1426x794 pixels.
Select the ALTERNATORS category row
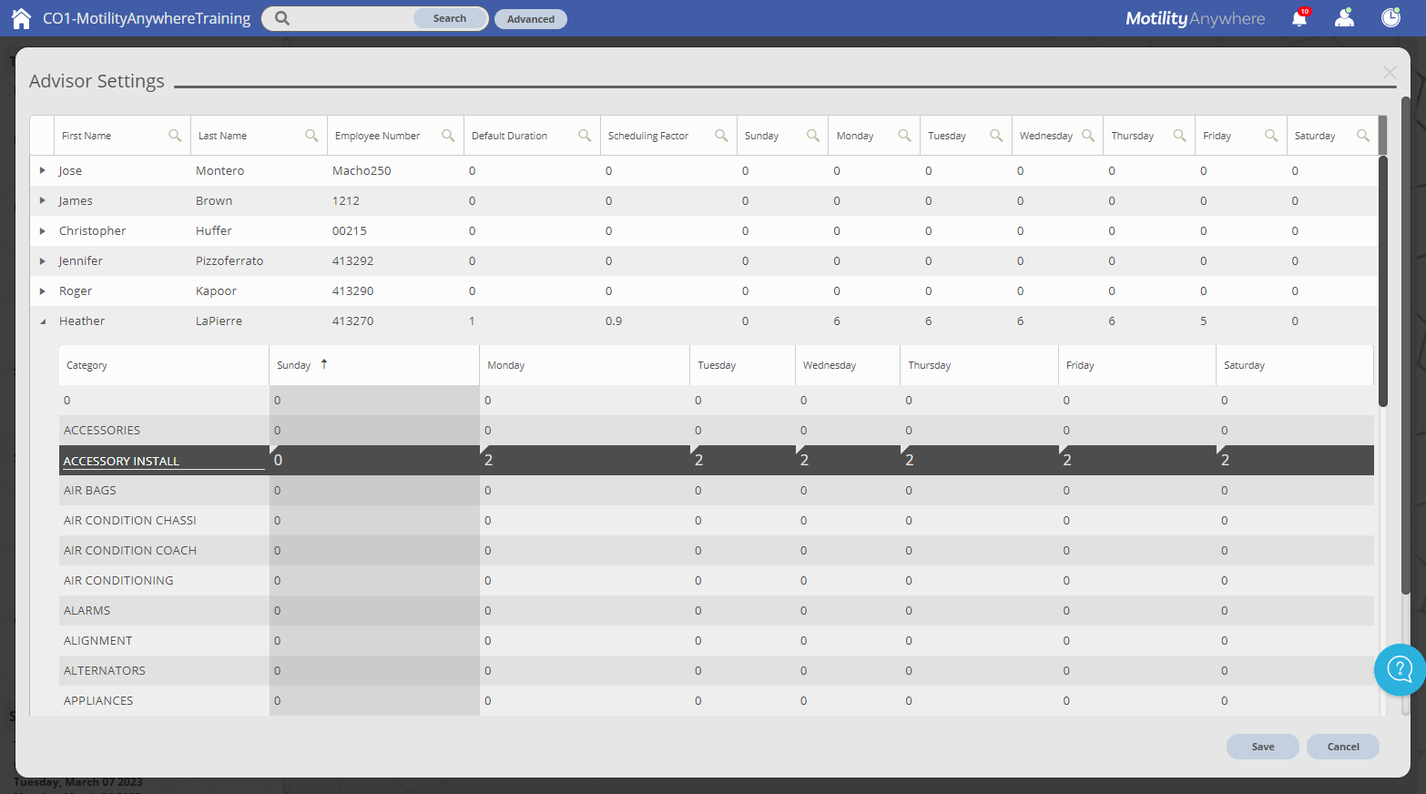tap(717, 671)
